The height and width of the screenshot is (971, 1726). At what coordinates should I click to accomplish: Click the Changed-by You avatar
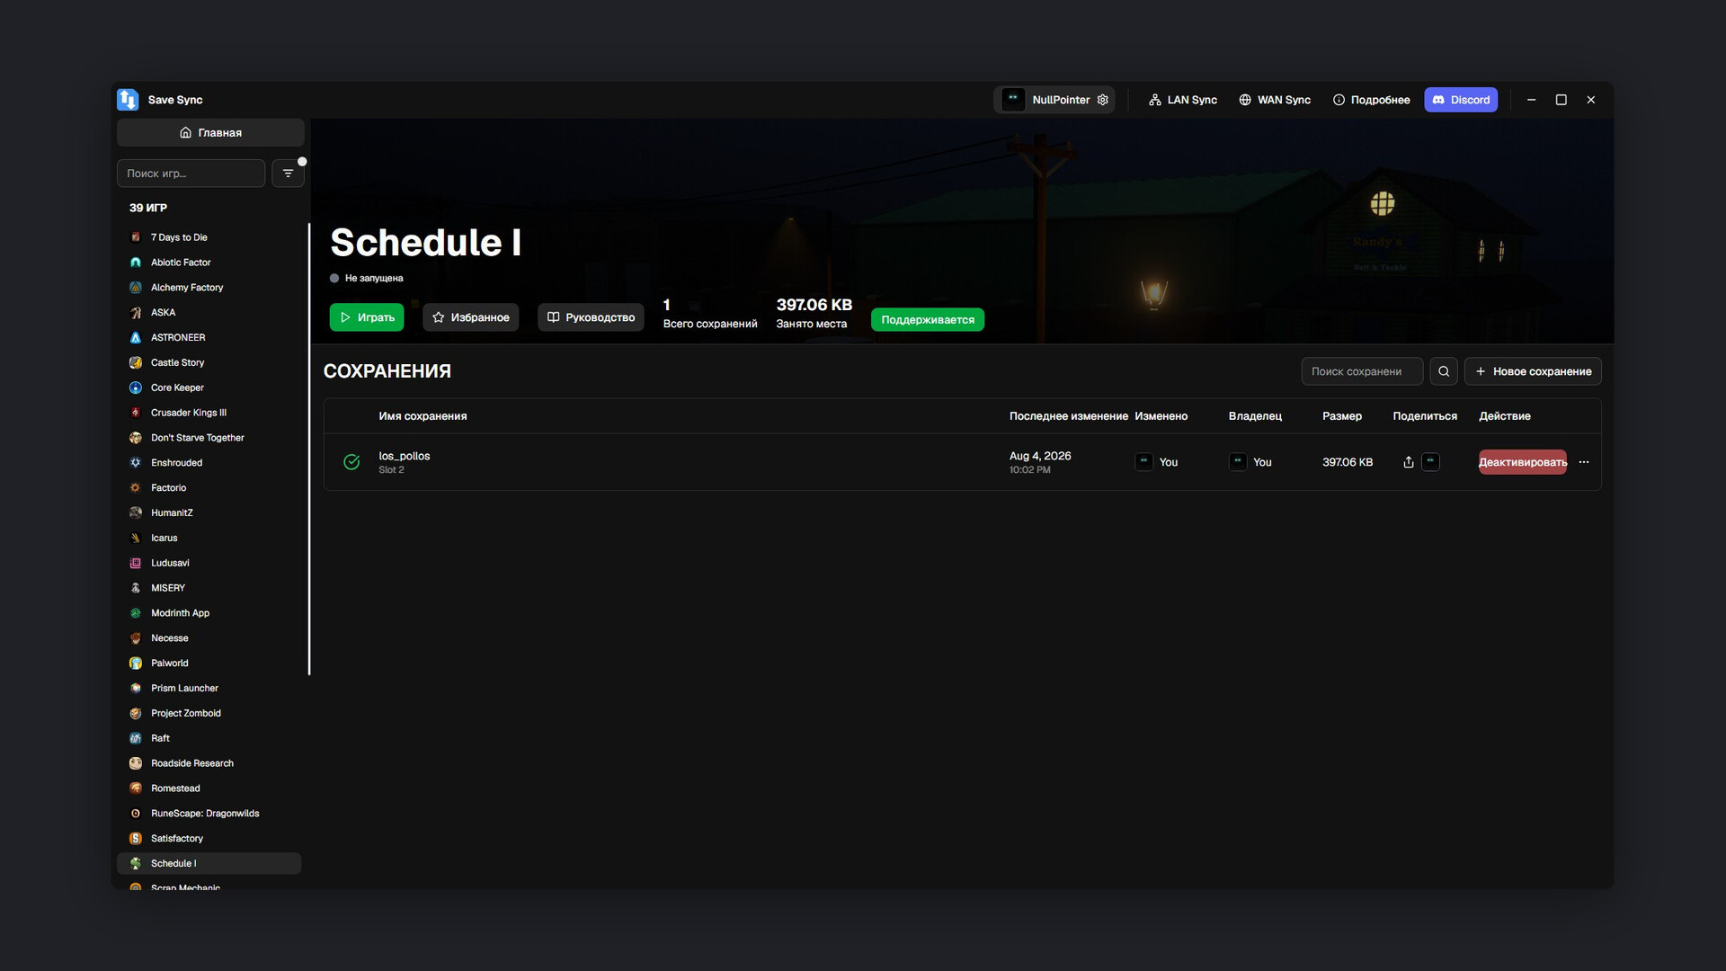[x=1143, y=462]
